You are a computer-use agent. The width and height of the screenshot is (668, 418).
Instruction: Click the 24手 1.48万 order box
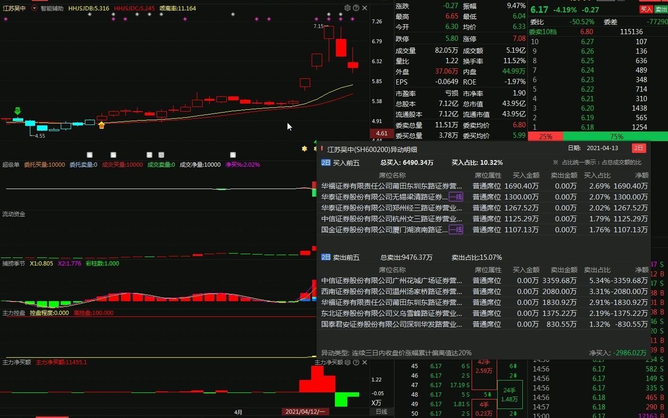point(510,395)
